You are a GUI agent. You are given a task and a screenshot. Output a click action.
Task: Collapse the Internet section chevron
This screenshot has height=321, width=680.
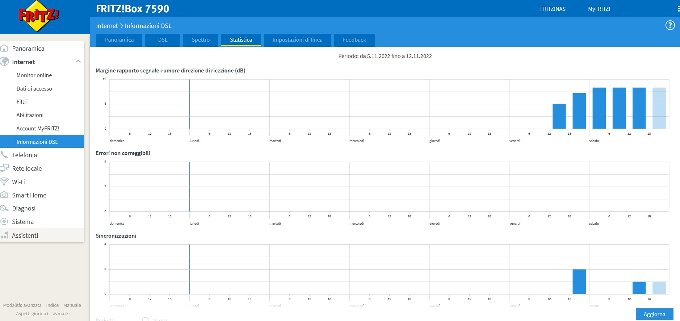click(x=78, y=62)
